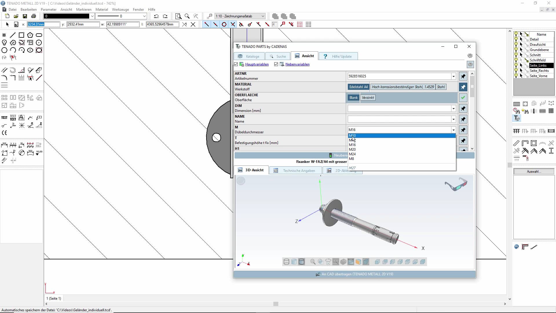Click the dotted grid snap icon
This screenshot has height=313, width=556.
[308, 24]
